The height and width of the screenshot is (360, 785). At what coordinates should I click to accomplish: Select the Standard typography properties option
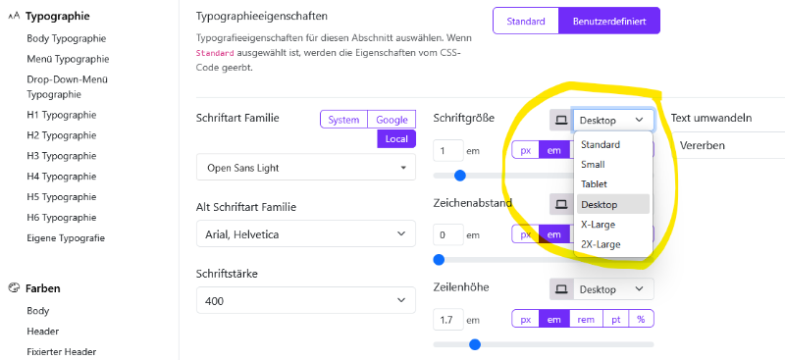(x=526, y=21)
